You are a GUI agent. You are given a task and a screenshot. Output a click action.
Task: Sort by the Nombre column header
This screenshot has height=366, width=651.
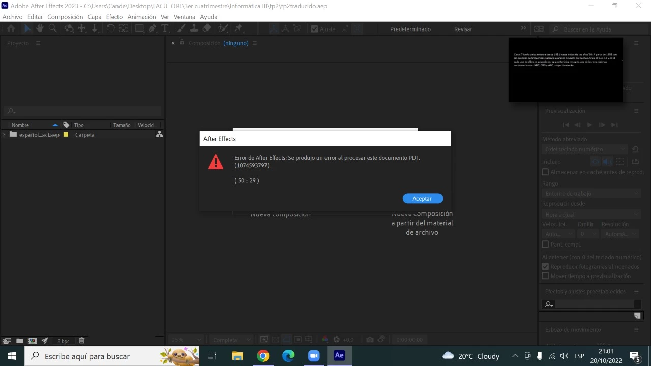click(20, 125)
